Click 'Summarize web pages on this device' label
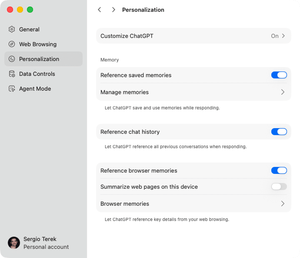300x258 pixels. pyautogui.click(x=149, y=187)
